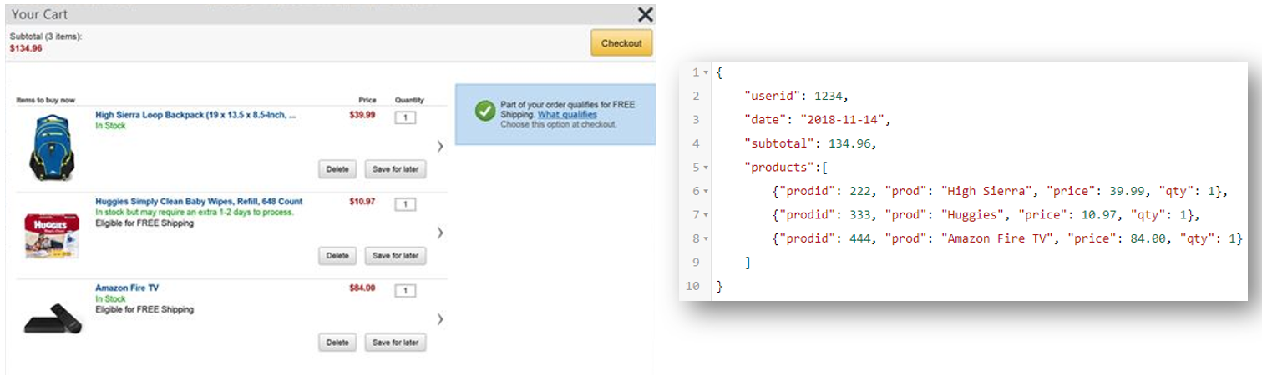Expand the Amazon Fire TV row chevron

click(x=440, y=319)
